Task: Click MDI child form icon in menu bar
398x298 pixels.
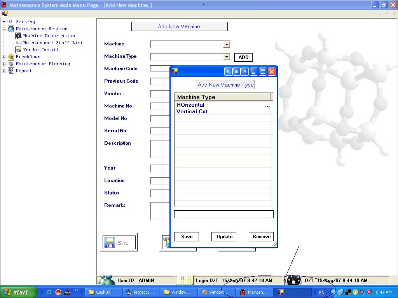Action: [x=5, y=14]
